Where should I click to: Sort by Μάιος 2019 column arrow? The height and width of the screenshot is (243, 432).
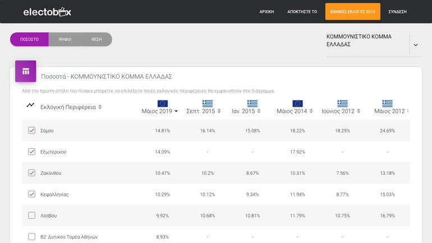176,111
